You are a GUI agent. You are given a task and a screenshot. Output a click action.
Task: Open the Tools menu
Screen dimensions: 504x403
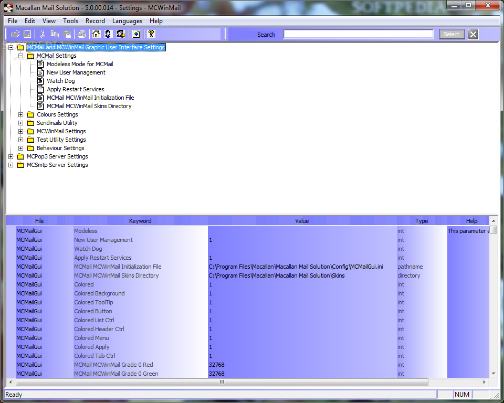point(70,21)
